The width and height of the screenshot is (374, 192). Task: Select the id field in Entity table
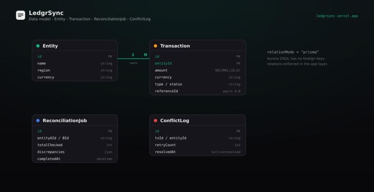(x=75, y=56)
